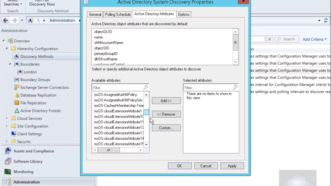Select msDS-cloudExtensionAttribute1 in the list
The height and width of the screenshot is (186, 331).
click(x=118, y=111)
